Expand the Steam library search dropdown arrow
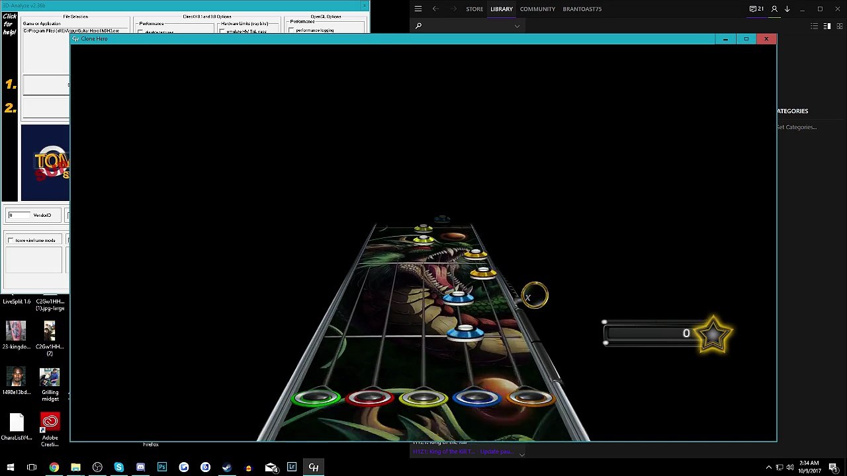The width and height of the screenshot is (847, 476). [517, 26]
